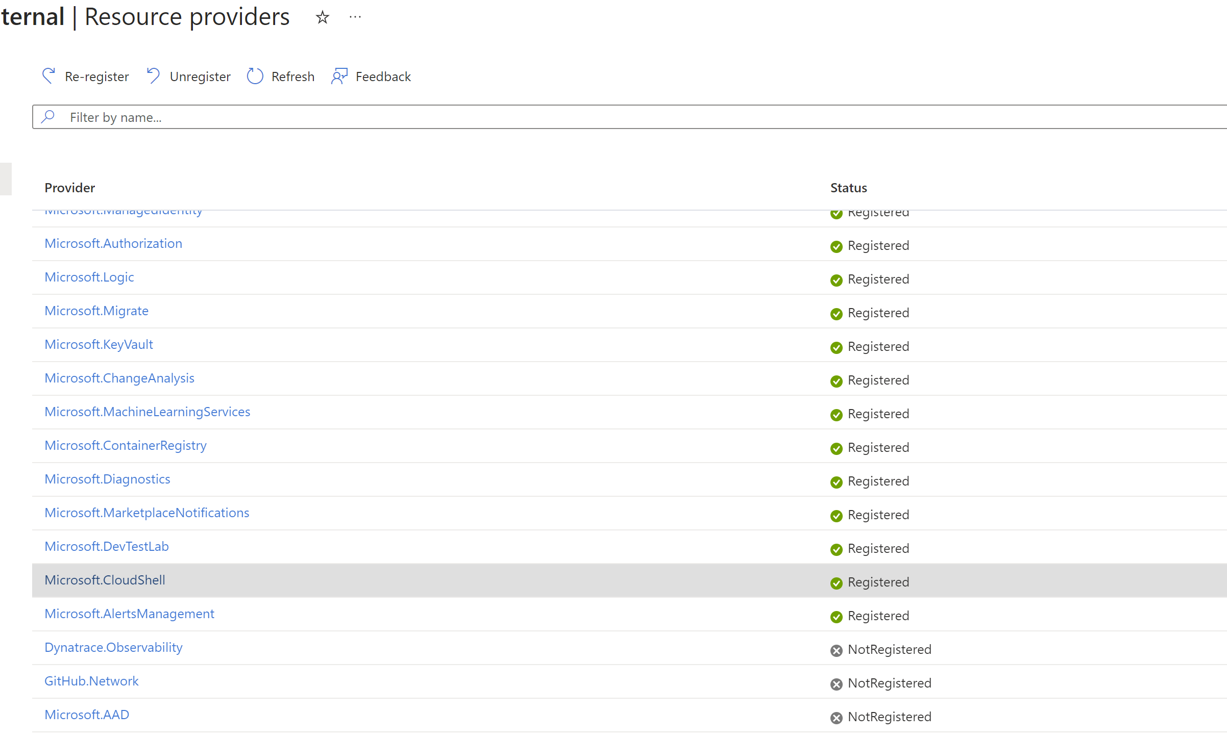Image resolution: width=1227 pixels, height=737 pixels.
Task: Open Microsoft.ChangeAnalysis provider link
Action: (x=119, y=378)
